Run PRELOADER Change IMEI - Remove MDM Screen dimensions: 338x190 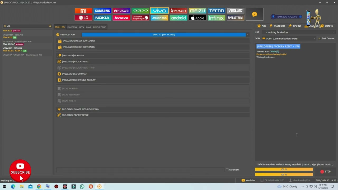[153, 109]
